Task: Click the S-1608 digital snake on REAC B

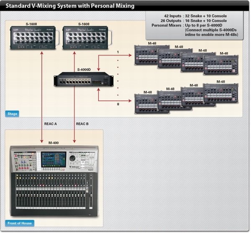Action: [x=87, y=38]
